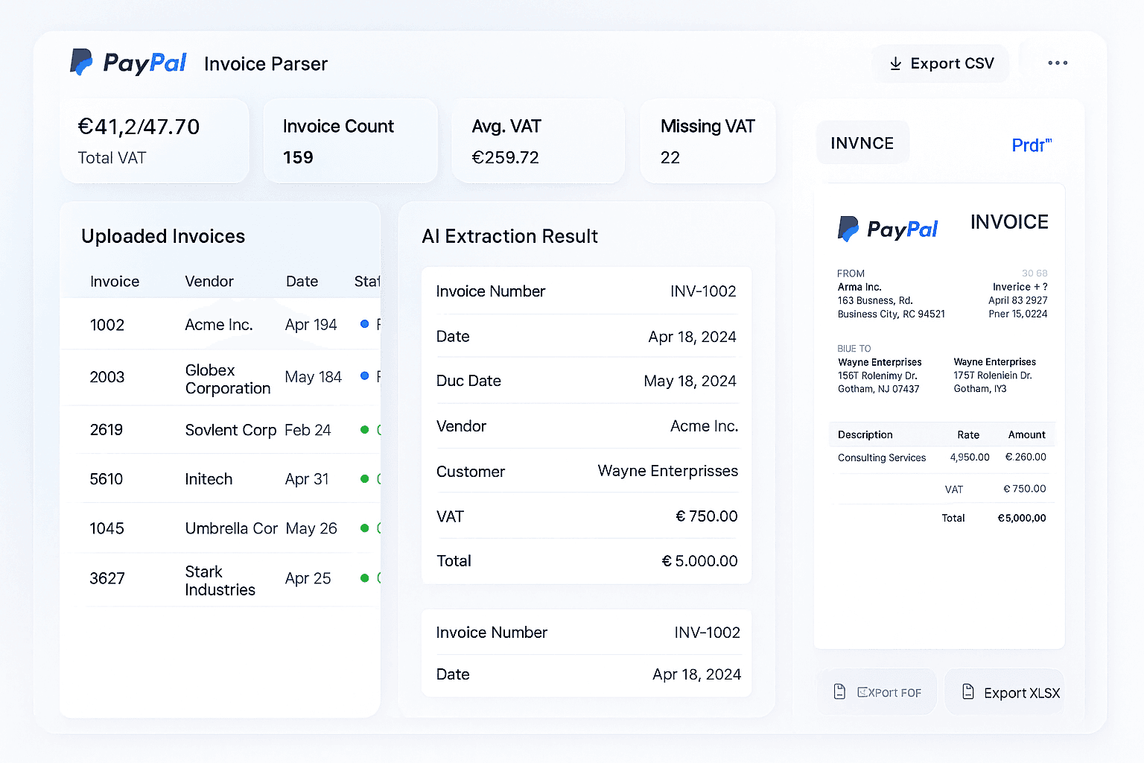
Task: Click the Export CSV button
Action: coord(941,63)
